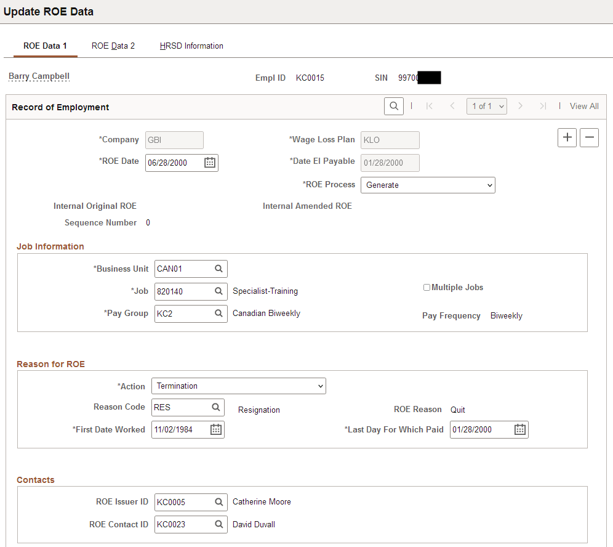Viewport: 613px width, 547px height.
Task: Go to first record arrow
Action: (429, 106)
